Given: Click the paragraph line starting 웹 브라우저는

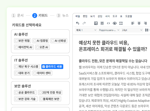Looking at the screenshot, I should [x=114, y=67].
